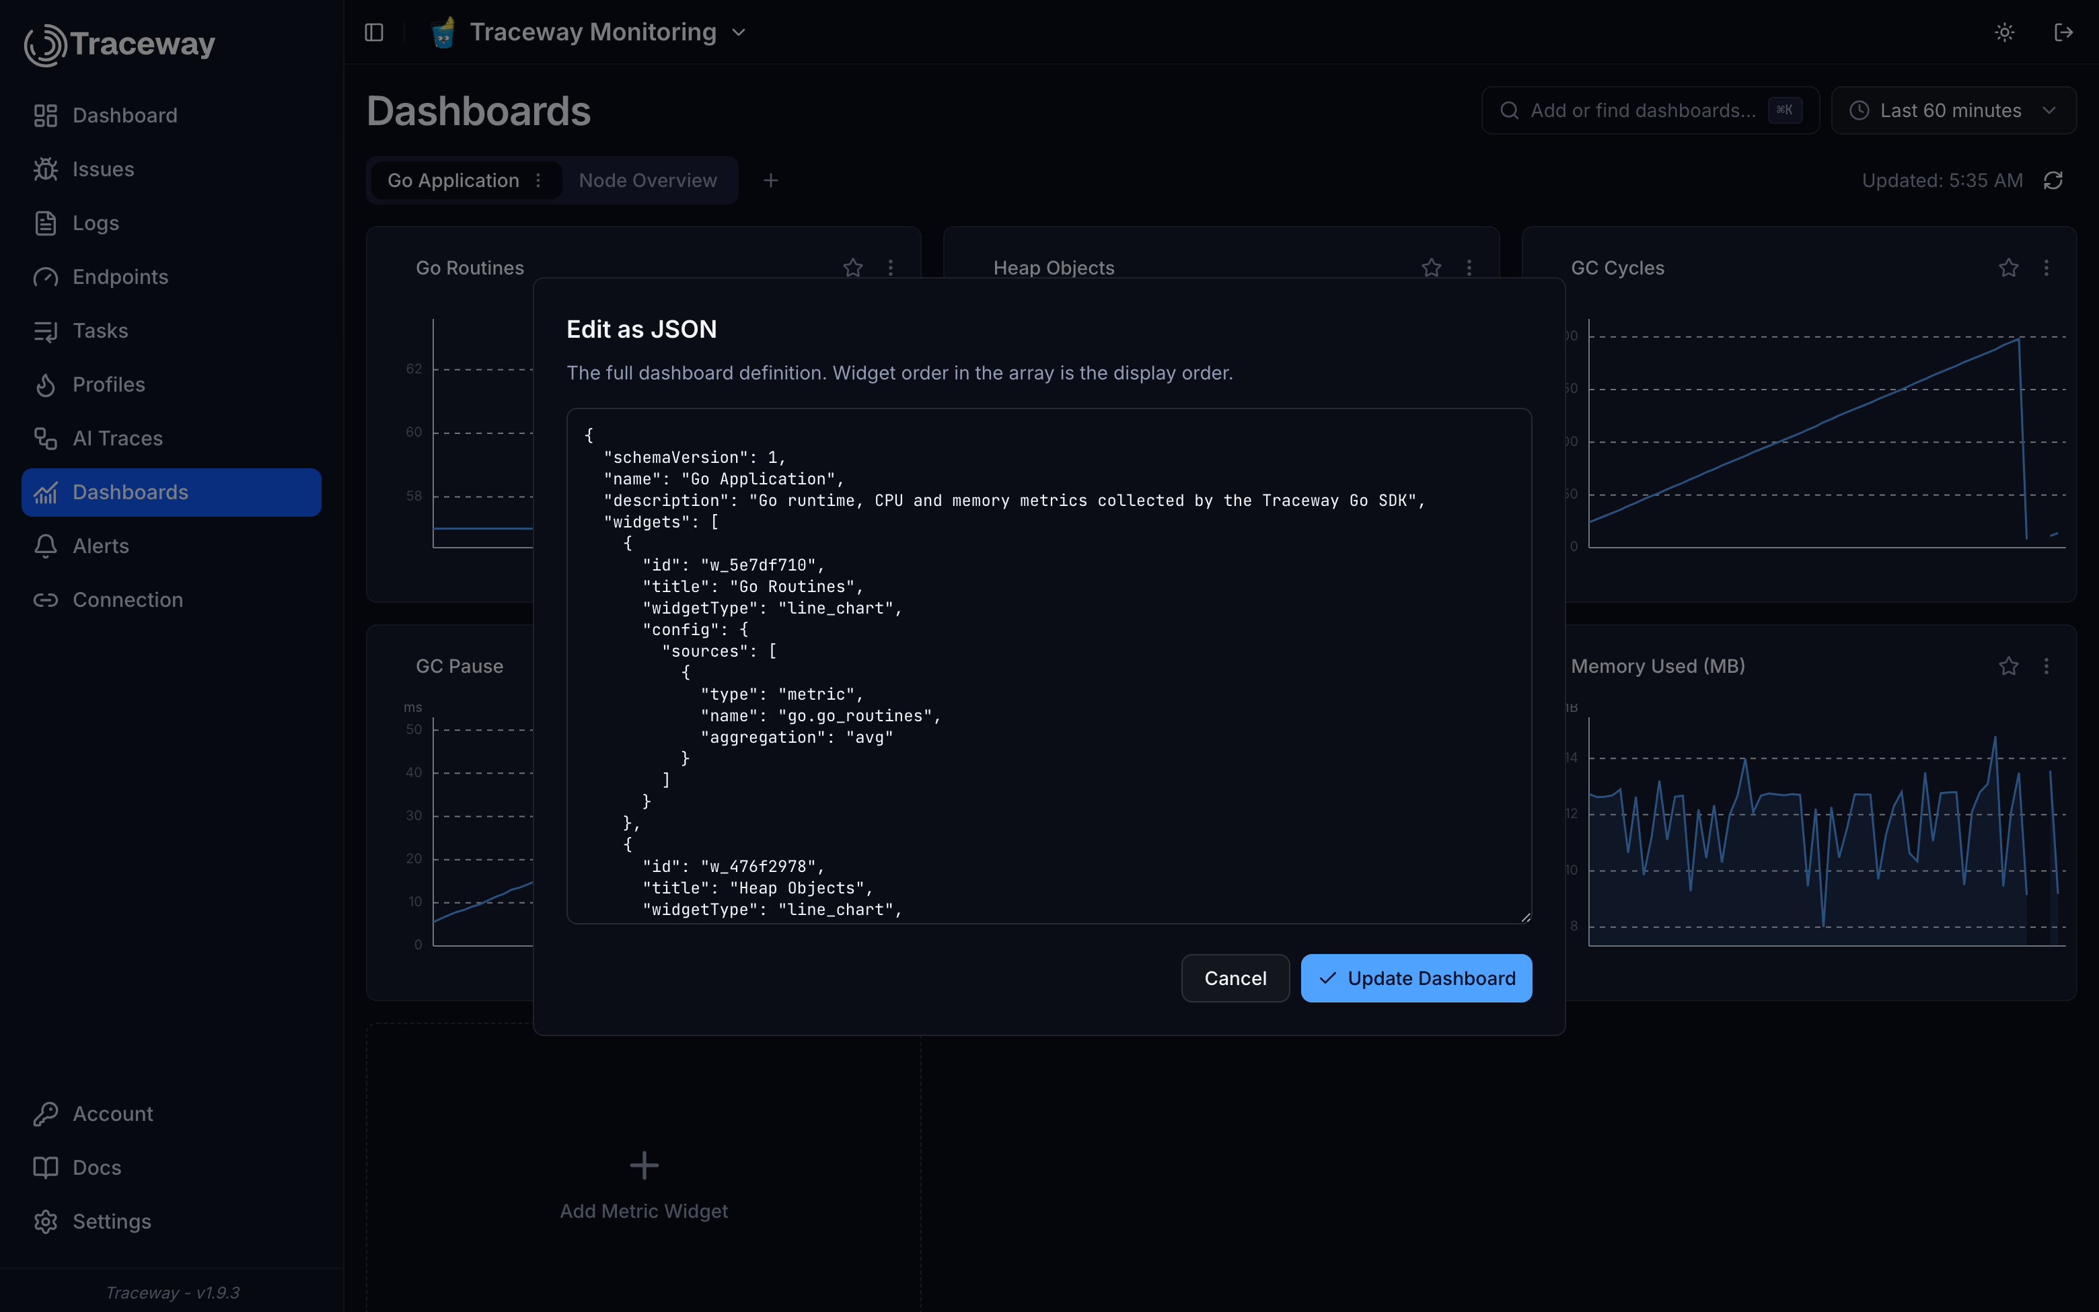Image resolution: width=2099 pixels, height=1312 pixels.
Task: Click the Updated: 5:35 AM label
Action: pos(1942,180)
